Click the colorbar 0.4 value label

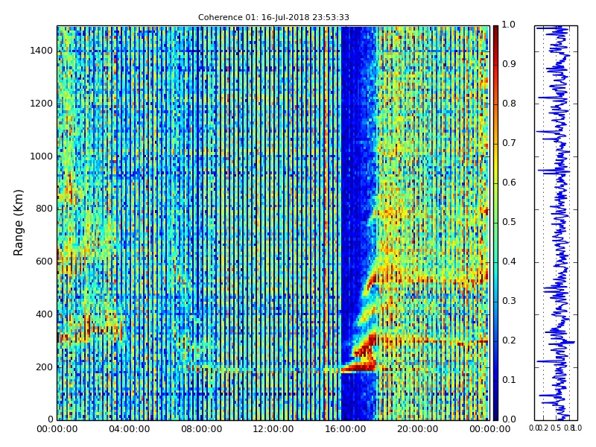509,262
